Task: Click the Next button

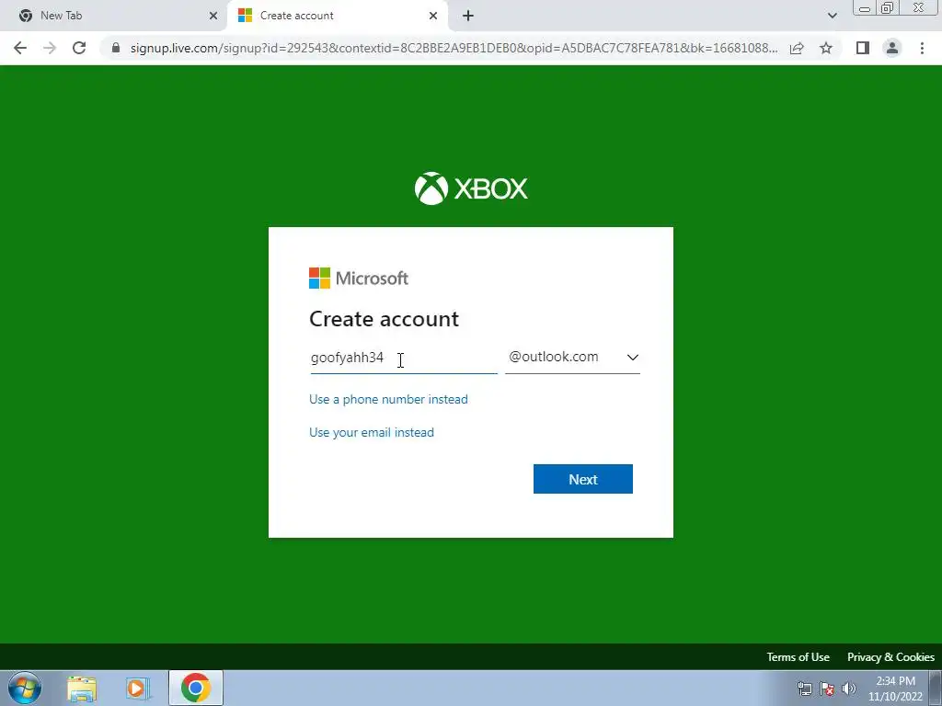Action: (x=582, y=479)
